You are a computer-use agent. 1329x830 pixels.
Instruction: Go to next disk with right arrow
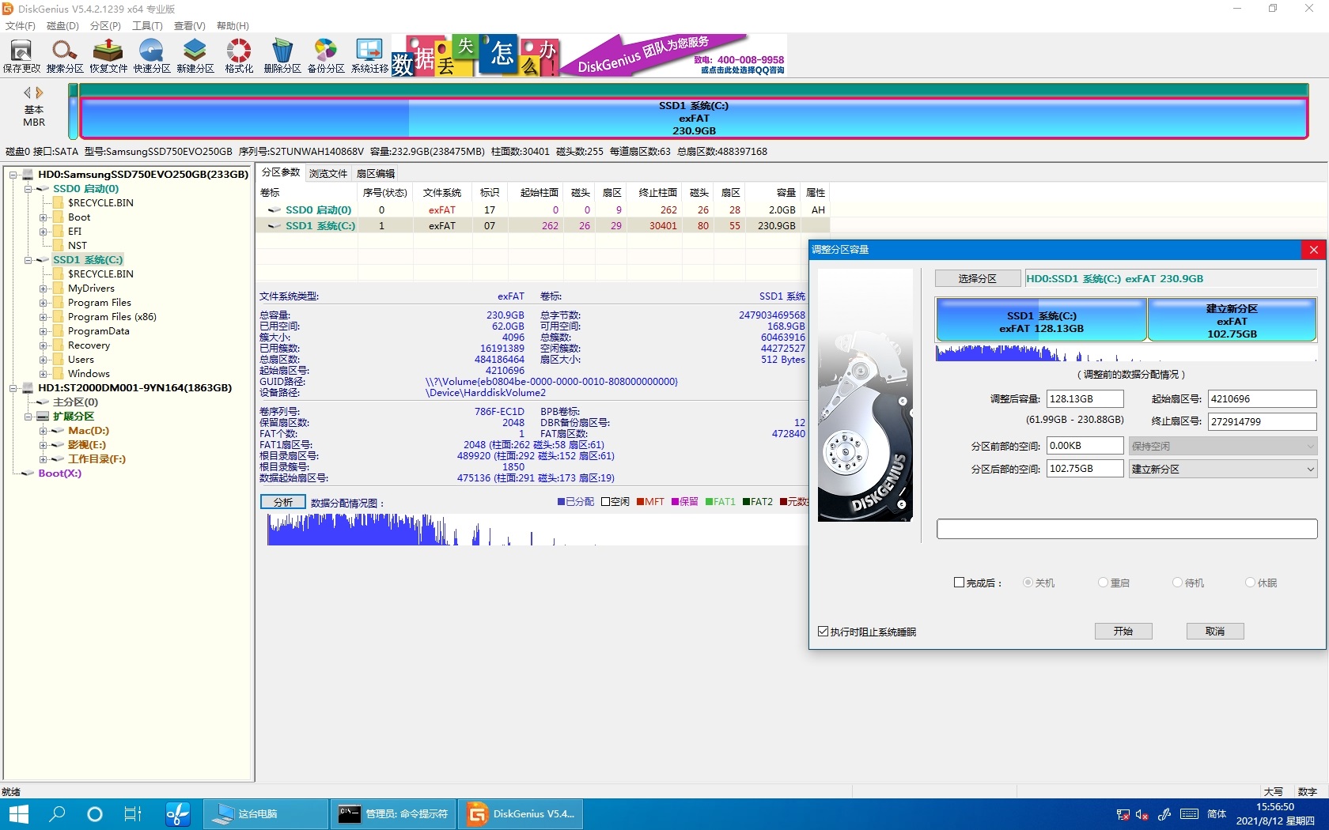point(40,92)
